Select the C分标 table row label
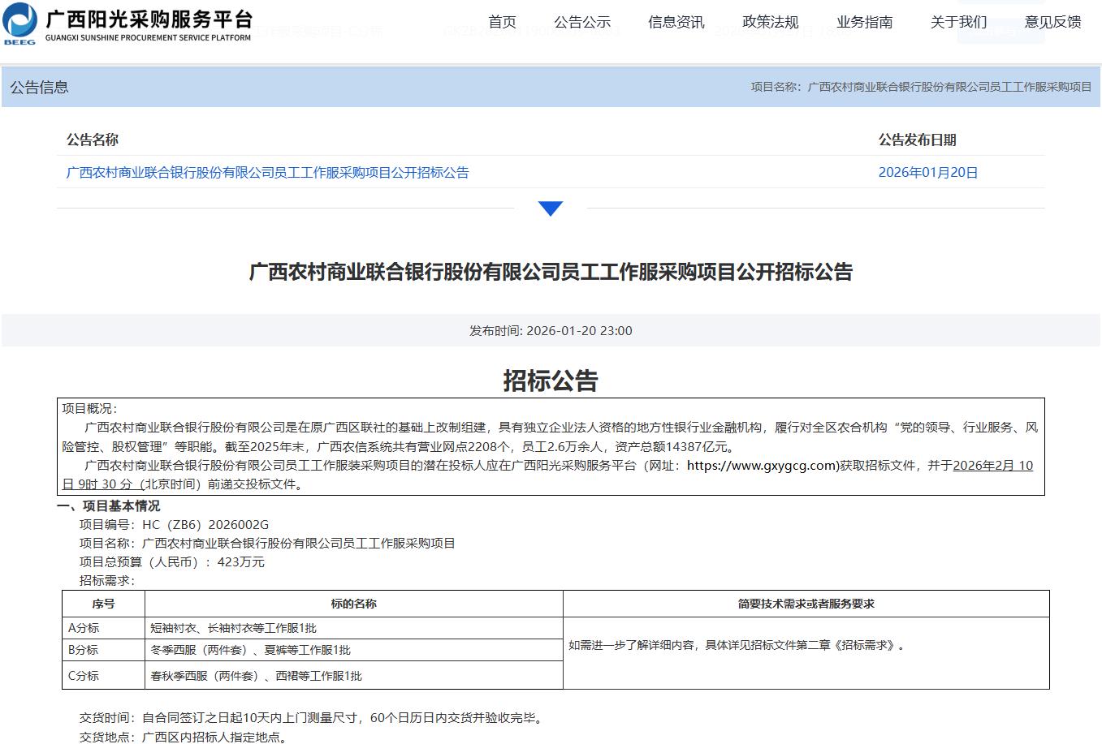1102x744 pixels. [84, 676]
